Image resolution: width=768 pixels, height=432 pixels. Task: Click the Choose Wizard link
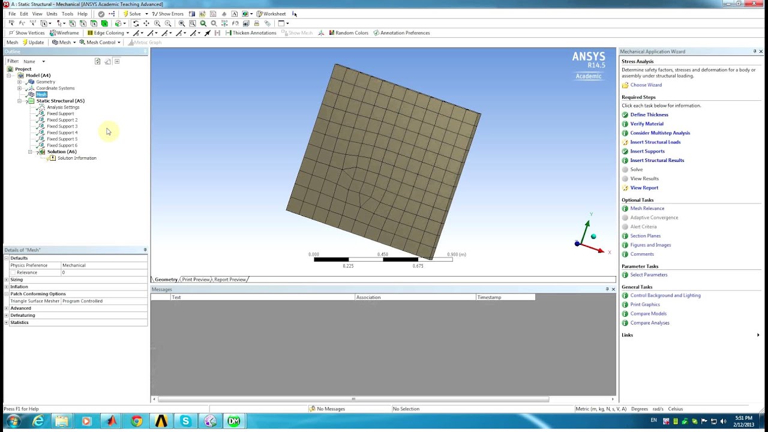click(646, 85)
